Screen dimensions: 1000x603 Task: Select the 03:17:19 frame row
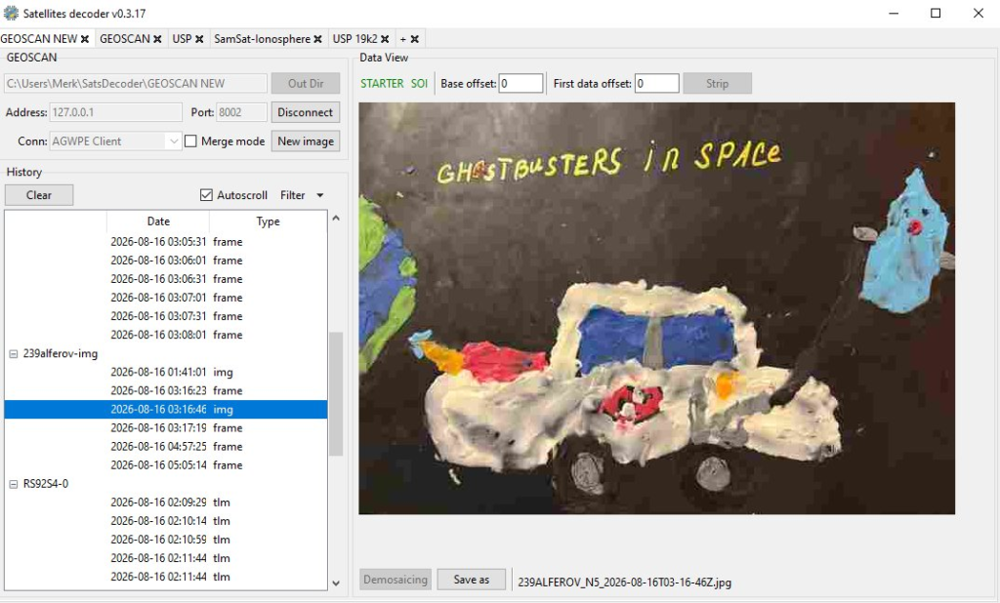[166, 427]
